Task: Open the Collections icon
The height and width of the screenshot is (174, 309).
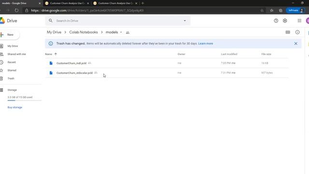Action: 281,11
